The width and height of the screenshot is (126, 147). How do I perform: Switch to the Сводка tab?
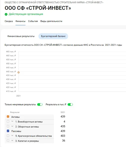[x=8, y=21]
